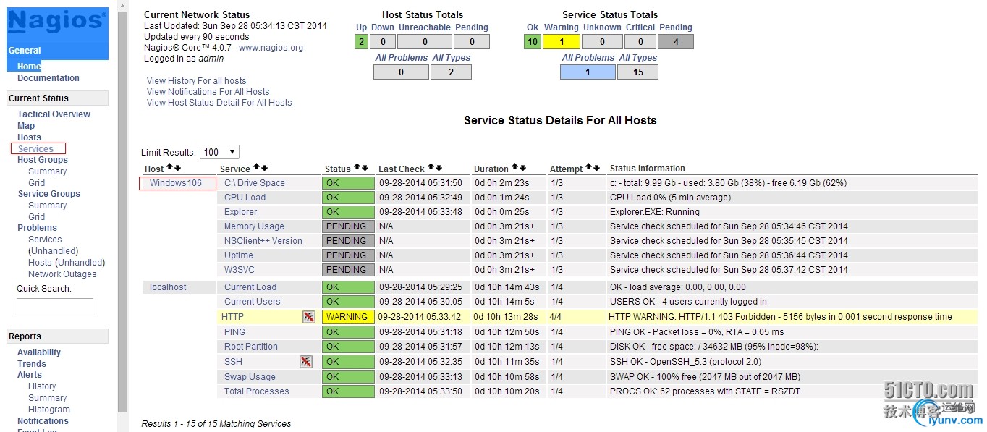Viewport: 987px width, 432px height.
Task: Click notifications-disabled icon beside SSH service
Action: pos(306,361)
